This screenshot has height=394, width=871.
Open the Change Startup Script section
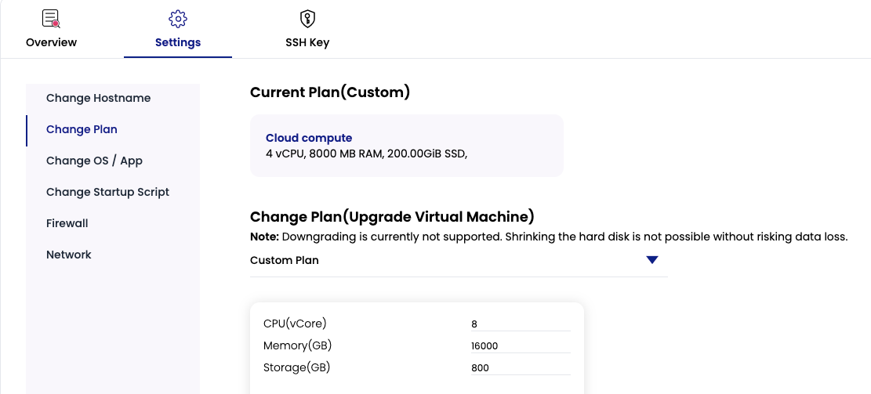107,192
